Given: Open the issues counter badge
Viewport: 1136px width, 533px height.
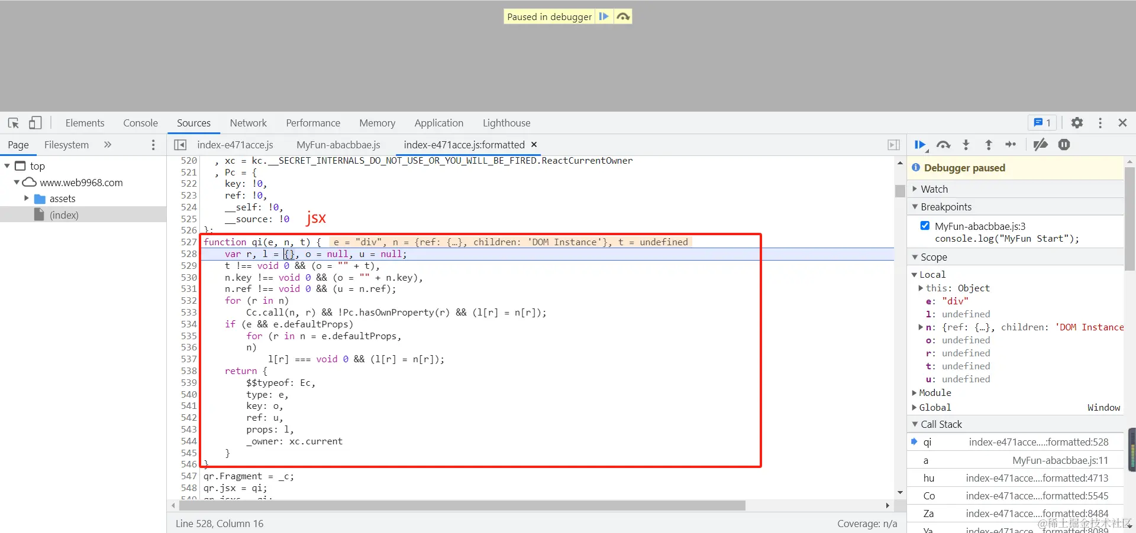Looking at the screenshot, I should click(x=1043, y=123).
